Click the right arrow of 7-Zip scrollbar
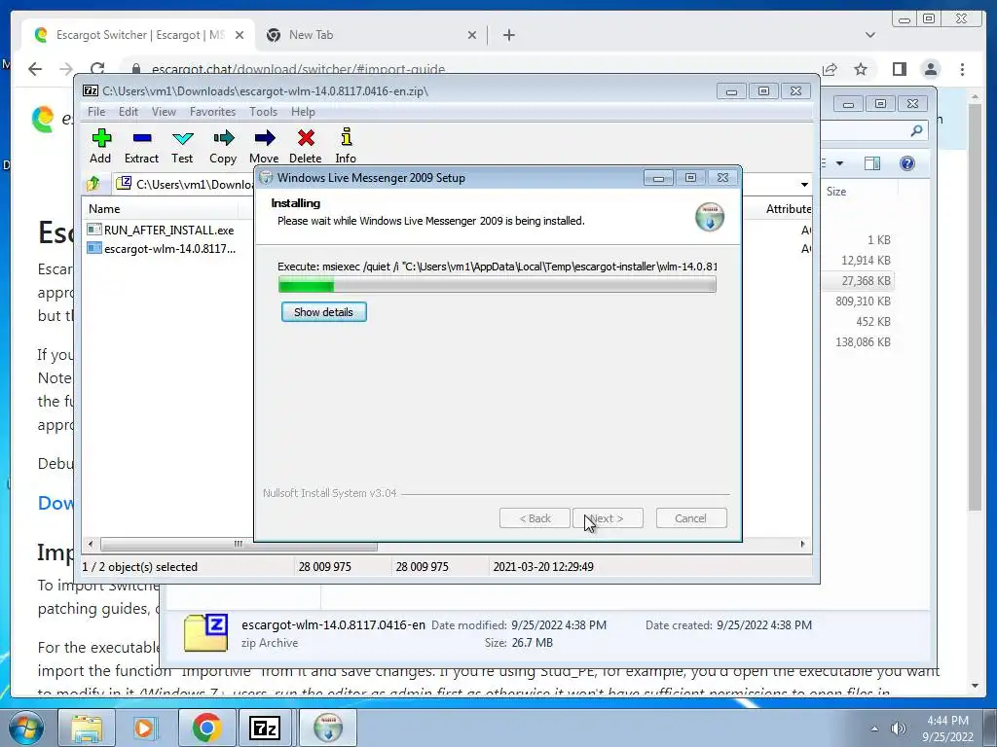This screenshot has width=997, height=747. [802, 545]
